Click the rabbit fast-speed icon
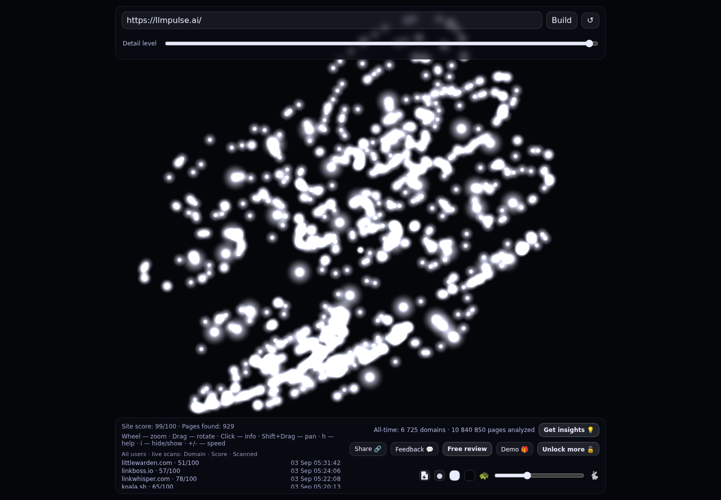 coord(594,475)
